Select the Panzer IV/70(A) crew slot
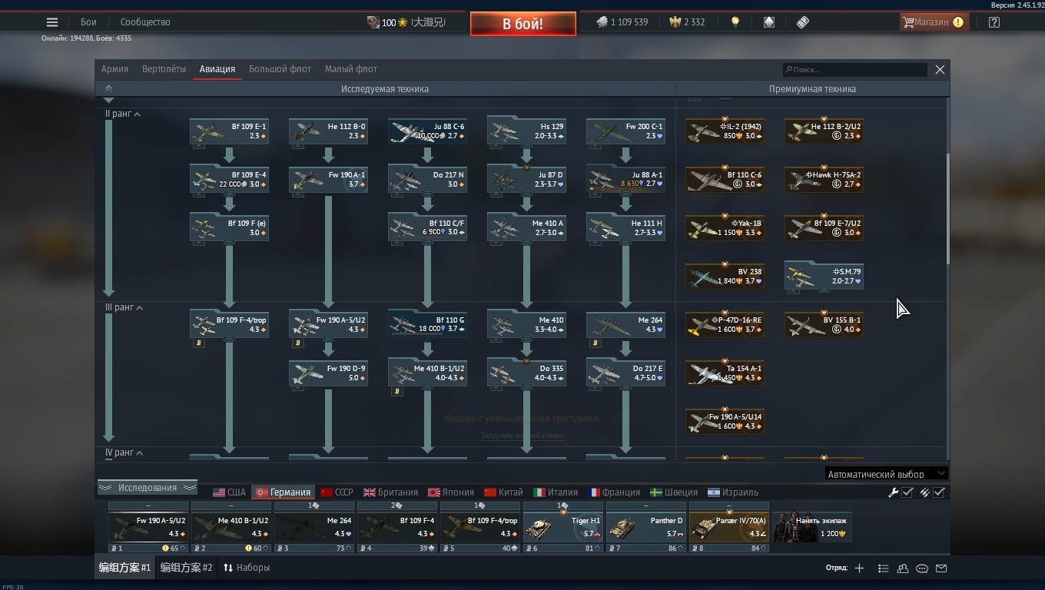The height and width of the screenshot is (590, 1045). [729, 527]
